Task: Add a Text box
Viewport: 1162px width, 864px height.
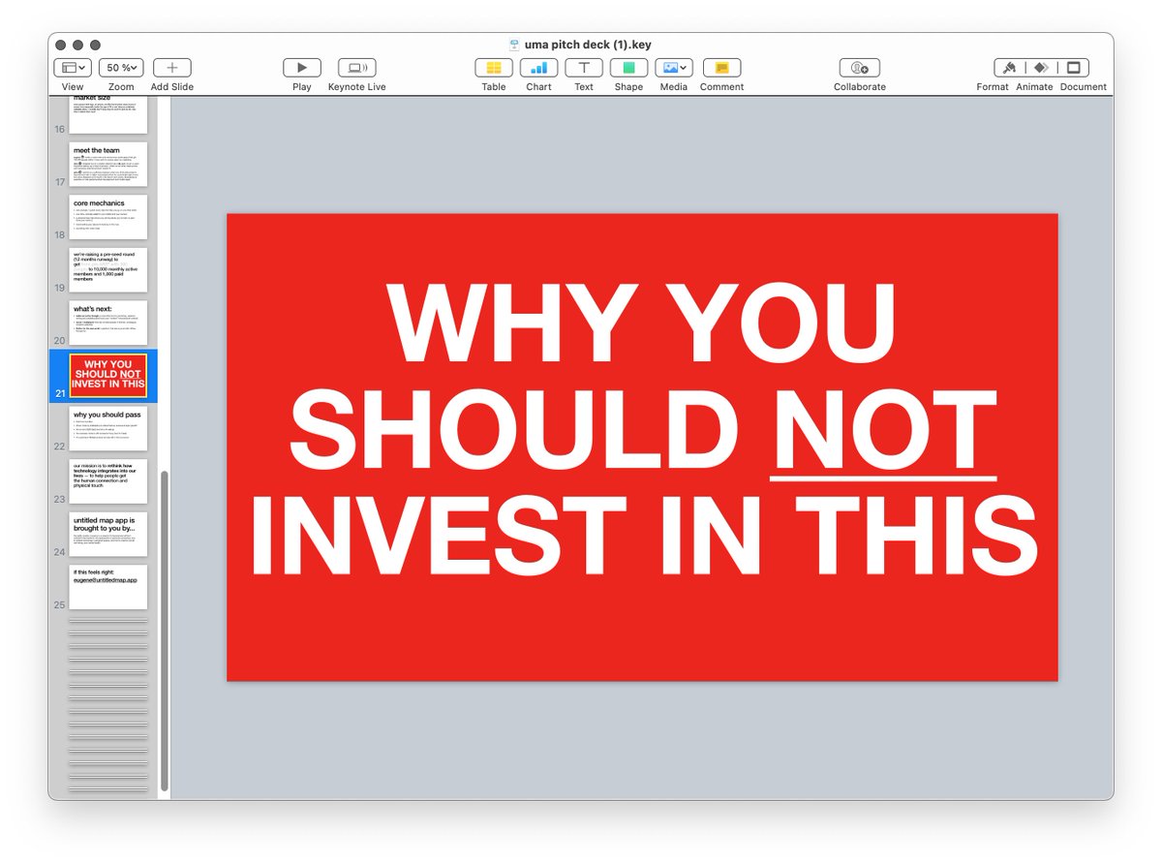Action: click(x=584, y=68)
